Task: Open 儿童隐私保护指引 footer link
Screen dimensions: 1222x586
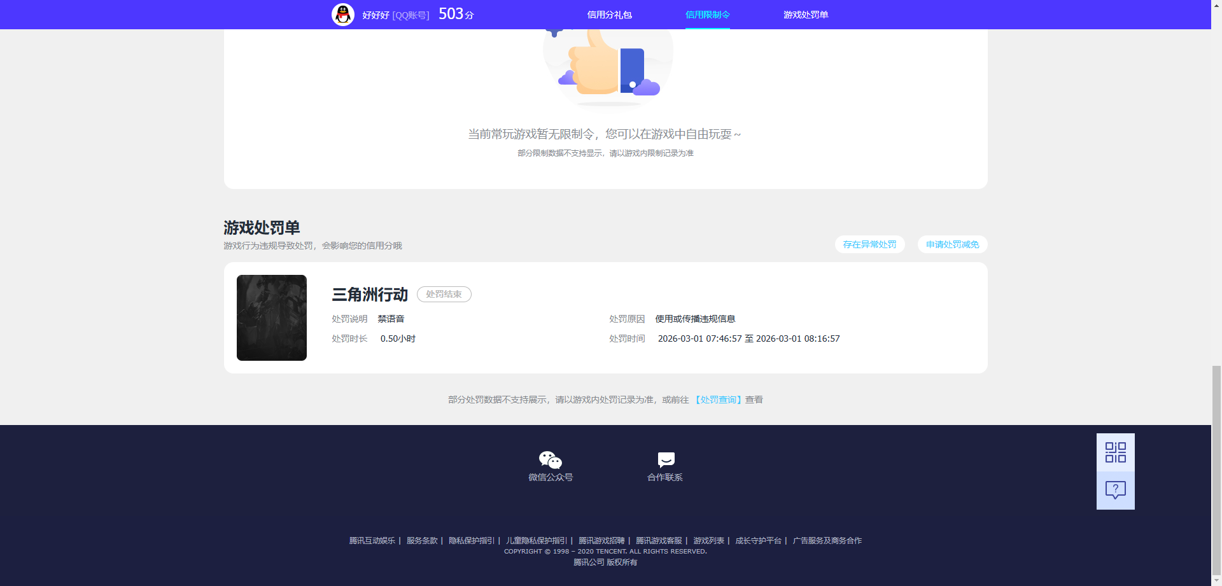Action: tap(537, 541)
